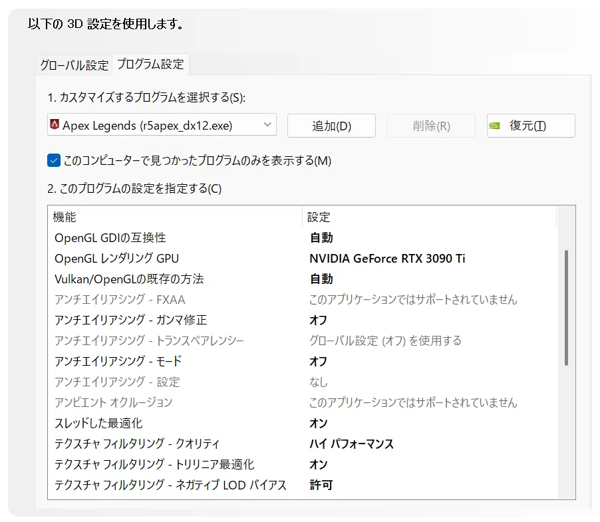
Task: Select アンチエイリアシング - トランスペアレンシー row
Action: [302, 340]
